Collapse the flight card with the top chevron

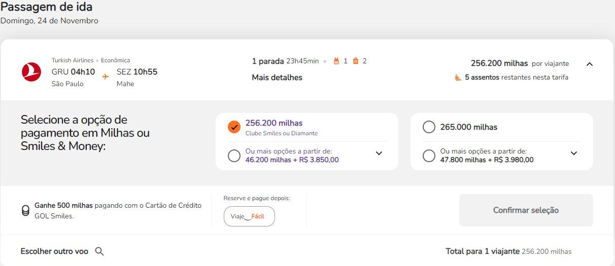(589, 64)
